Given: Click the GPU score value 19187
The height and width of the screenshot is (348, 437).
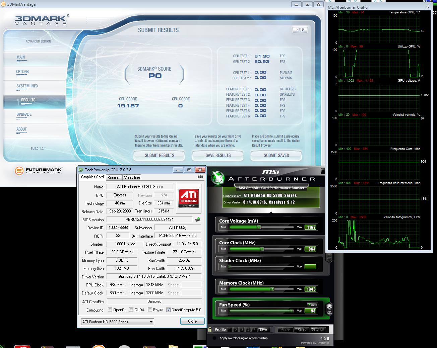Looking at the screenshot, I should click(128, 106).
